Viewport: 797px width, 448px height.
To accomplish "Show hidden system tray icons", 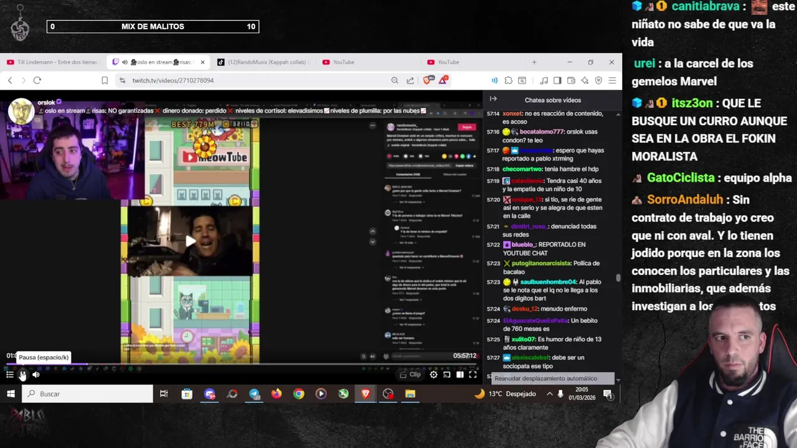I will point(549,394).
